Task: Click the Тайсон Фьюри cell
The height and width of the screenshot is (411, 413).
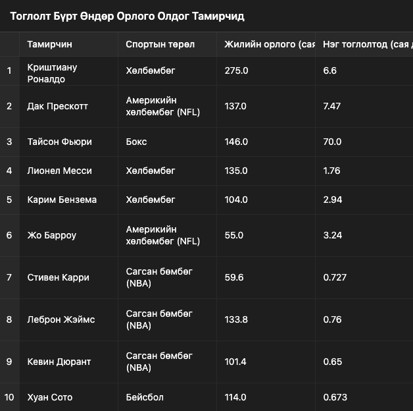Action: [69, 142]
